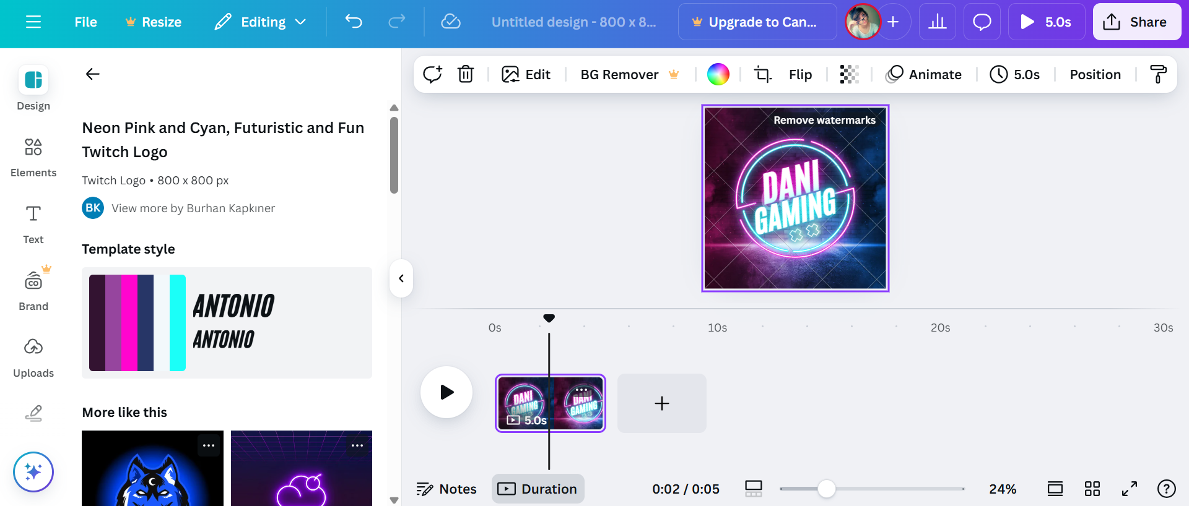Screen dimensions: 1189x506
Task: Add collaborators with the plus icon
Action: click(894, 22)
